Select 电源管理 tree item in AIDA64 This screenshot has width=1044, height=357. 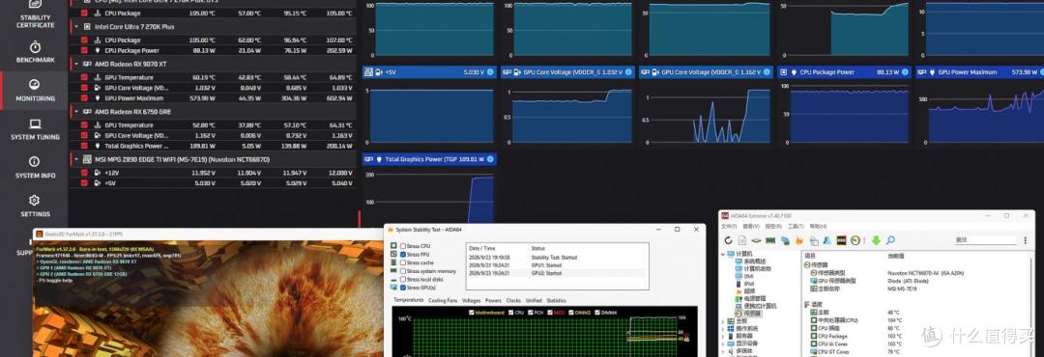755,298
